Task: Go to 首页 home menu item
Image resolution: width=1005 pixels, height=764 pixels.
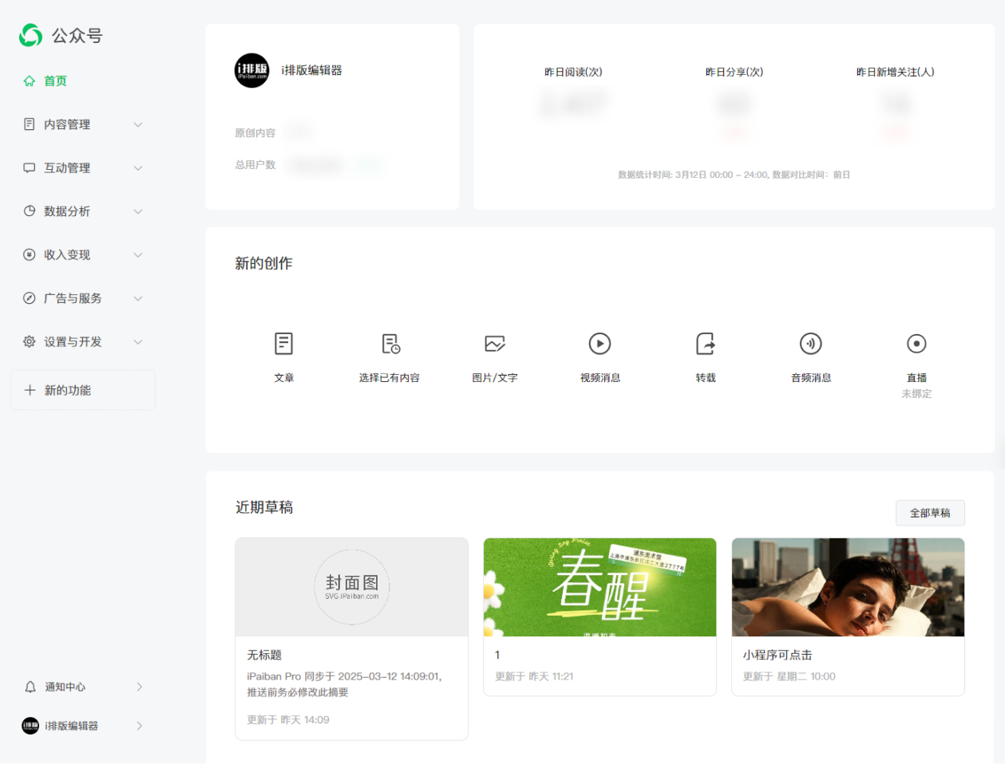Action: pyautogui.click(x=55, y=81)
